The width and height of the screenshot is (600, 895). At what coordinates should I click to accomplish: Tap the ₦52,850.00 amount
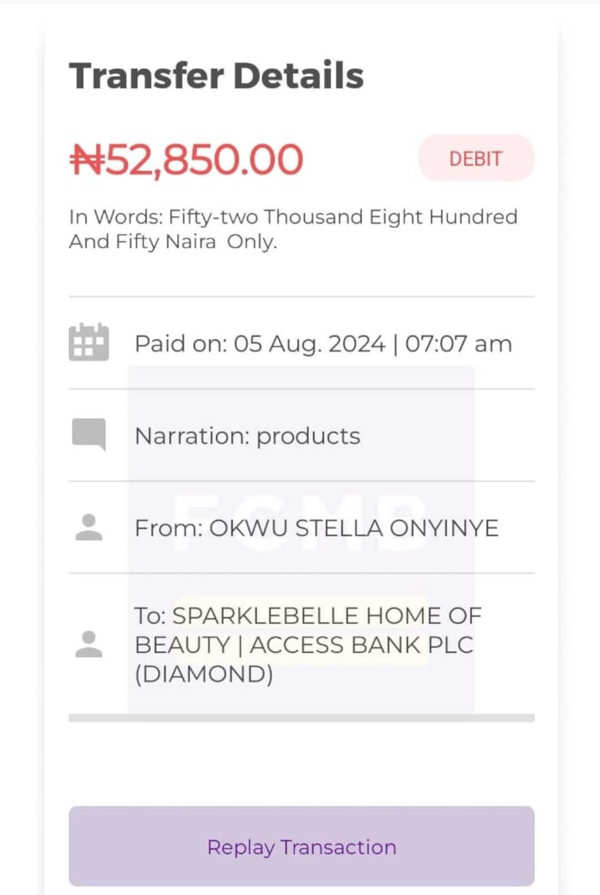click(x=187, y=160)
